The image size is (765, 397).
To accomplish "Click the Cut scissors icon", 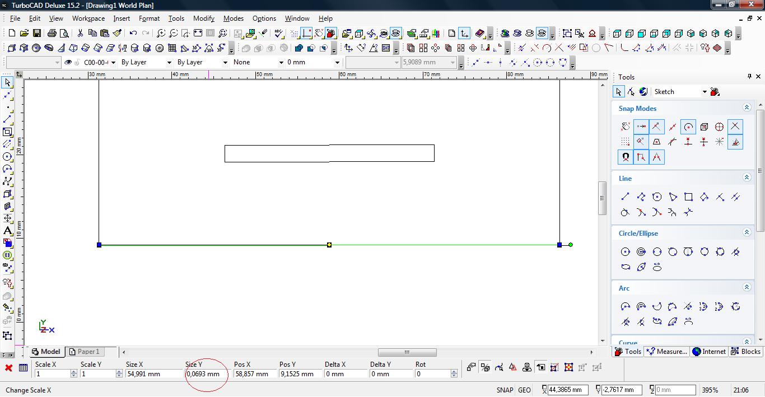I will pyautogui.click(x=80, y=33).
